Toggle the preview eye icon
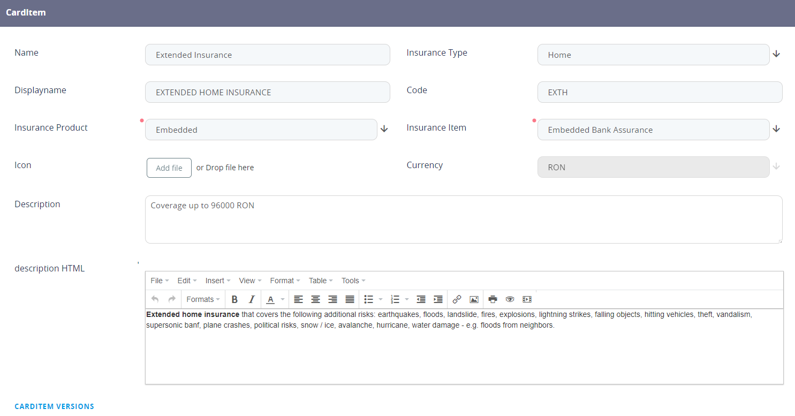This screenshot has height=416, width=795. click(x=510, y=299)
